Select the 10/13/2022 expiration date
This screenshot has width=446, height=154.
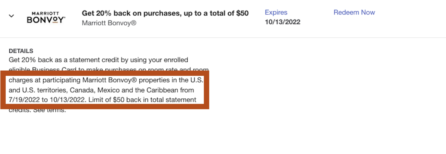(x=282, y=22)
